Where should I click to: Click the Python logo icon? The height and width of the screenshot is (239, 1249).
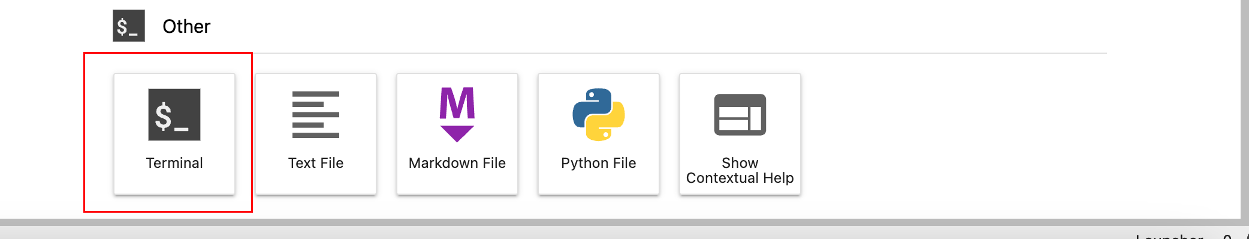point(598,115)
